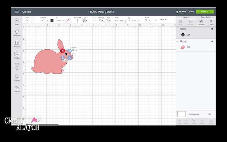Image resolution: width=227 pixels, height=142 pixels.
Task: Select the black Circle Cut layer row
Action: 195,35
